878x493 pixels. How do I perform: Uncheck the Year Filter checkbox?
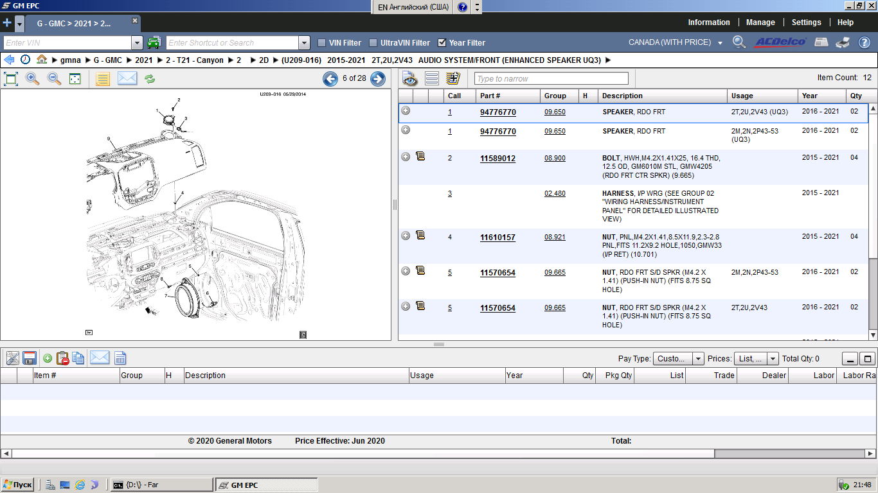tap(442, 43)
